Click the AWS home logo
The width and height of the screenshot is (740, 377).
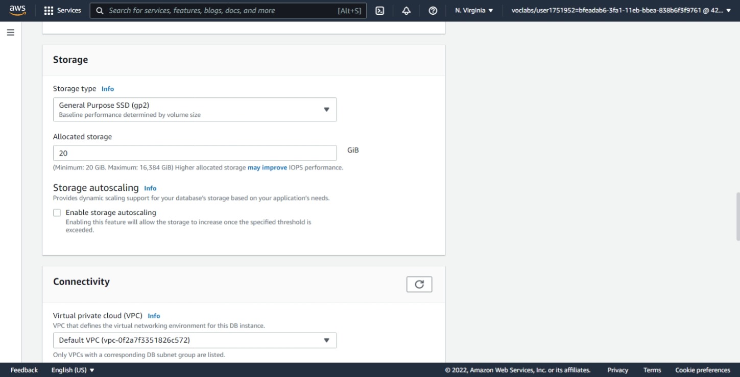(x=17, y=10)
